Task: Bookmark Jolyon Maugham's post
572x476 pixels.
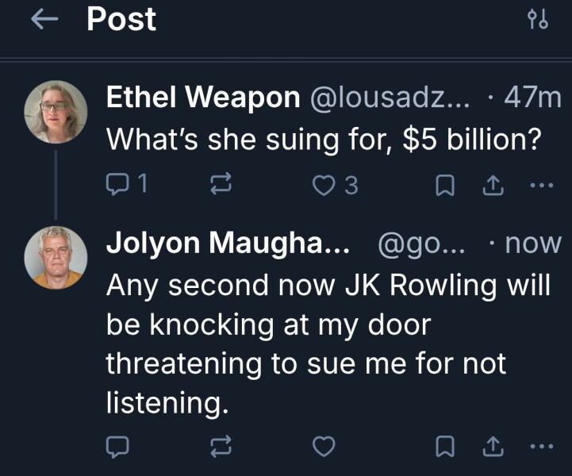Action: click(x=445, y=448)
